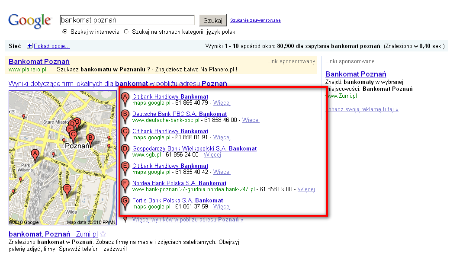Click marker C icon in results list
The height and width of the screenshot is (253, 450).
[x=125, y=134]
